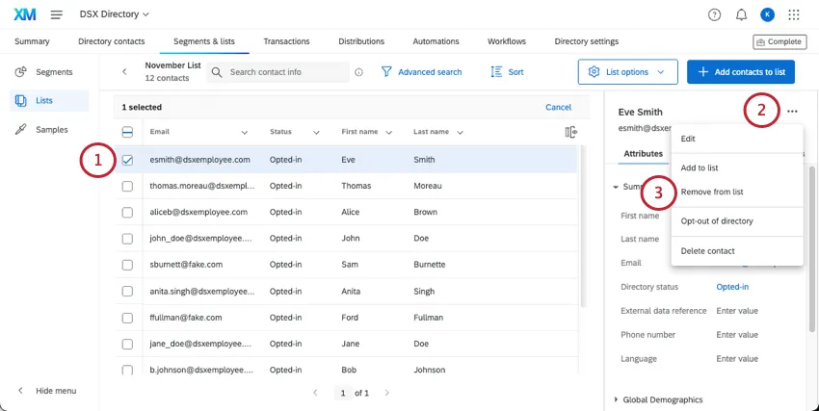Click the Cancel link above the table
The height and width of the screenshot is (411, 819).
click(558, 107)
